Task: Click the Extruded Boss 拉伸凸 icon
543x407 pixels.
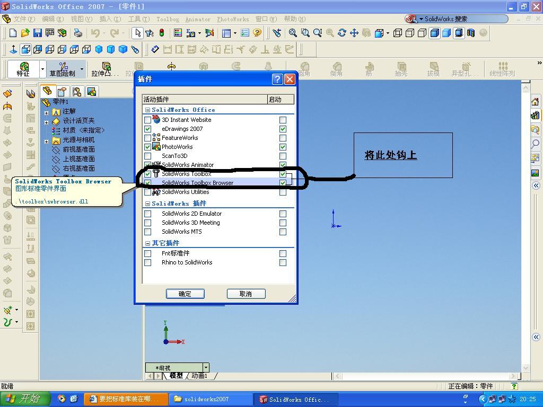Action: [105, 69]
